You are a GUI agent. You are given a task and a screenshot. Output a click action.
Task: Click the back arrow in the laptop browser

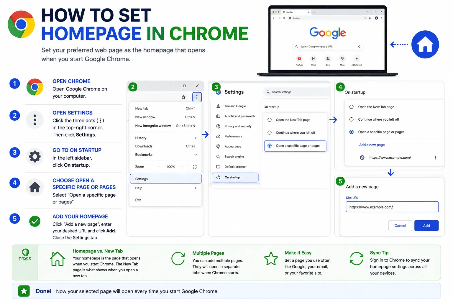click(x=274, y=18)
